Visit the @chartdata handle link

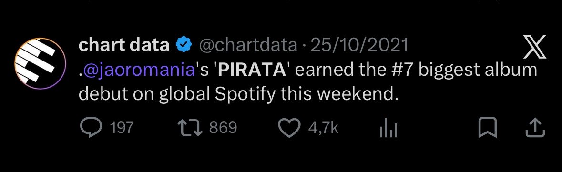pos(248,45)
